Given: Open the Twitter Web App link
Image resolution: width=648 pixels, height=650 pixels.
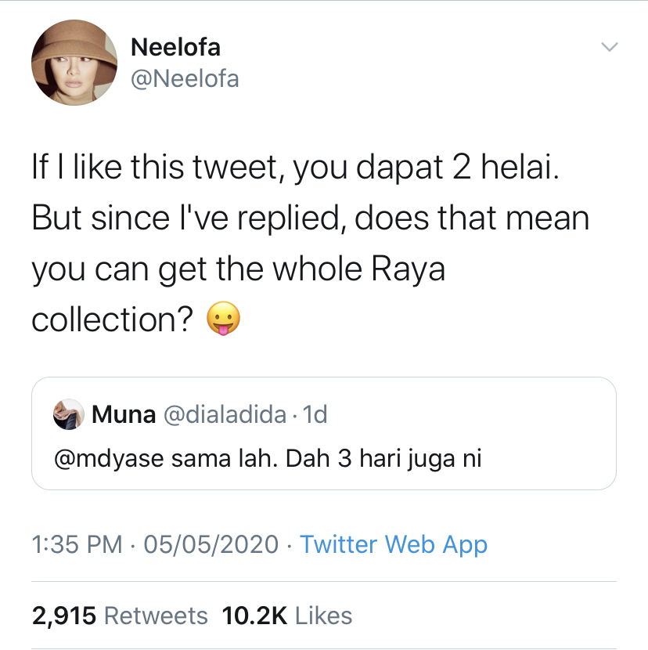Looking at the screenshot, I should (394, 544).
